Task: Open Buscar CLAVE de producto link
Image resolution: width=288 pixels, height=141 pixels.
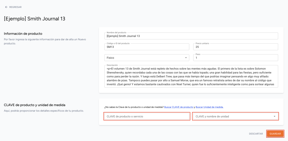Action: (x=179, y=107)
